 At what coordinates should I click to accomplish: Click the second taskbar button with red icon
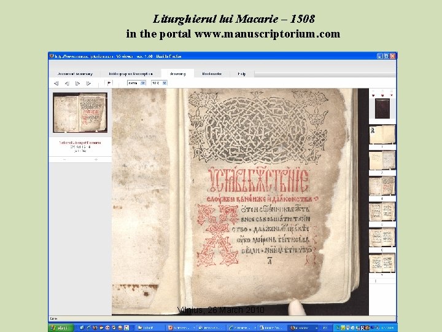[180, 328]
